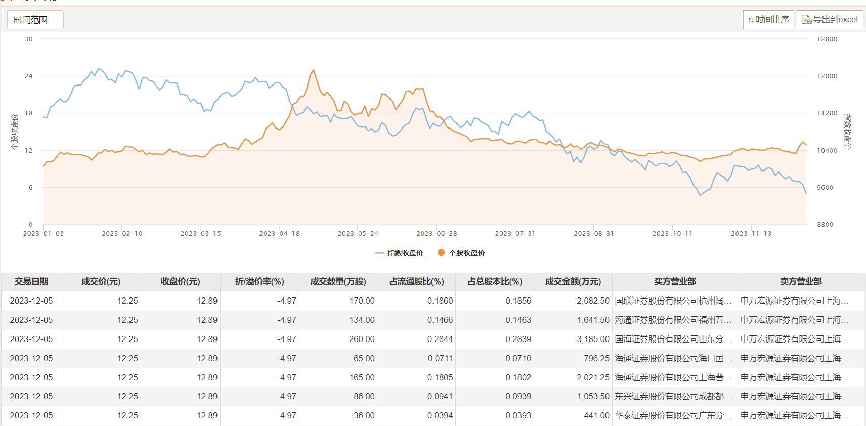The width and height of the screenshot is (866, 426).
Task: Select the 交易日期 column header
Action: [31, 281]
